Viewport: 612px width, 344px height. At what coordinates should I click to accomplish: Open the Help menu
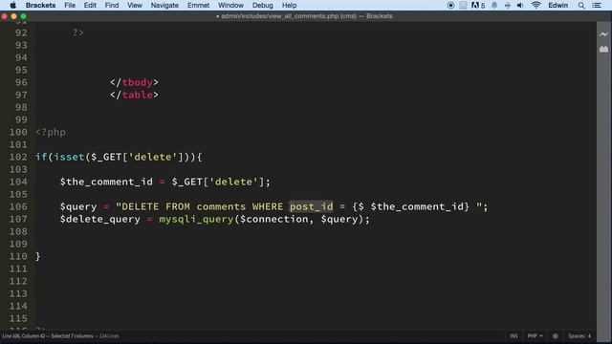[x=289, y=5]
